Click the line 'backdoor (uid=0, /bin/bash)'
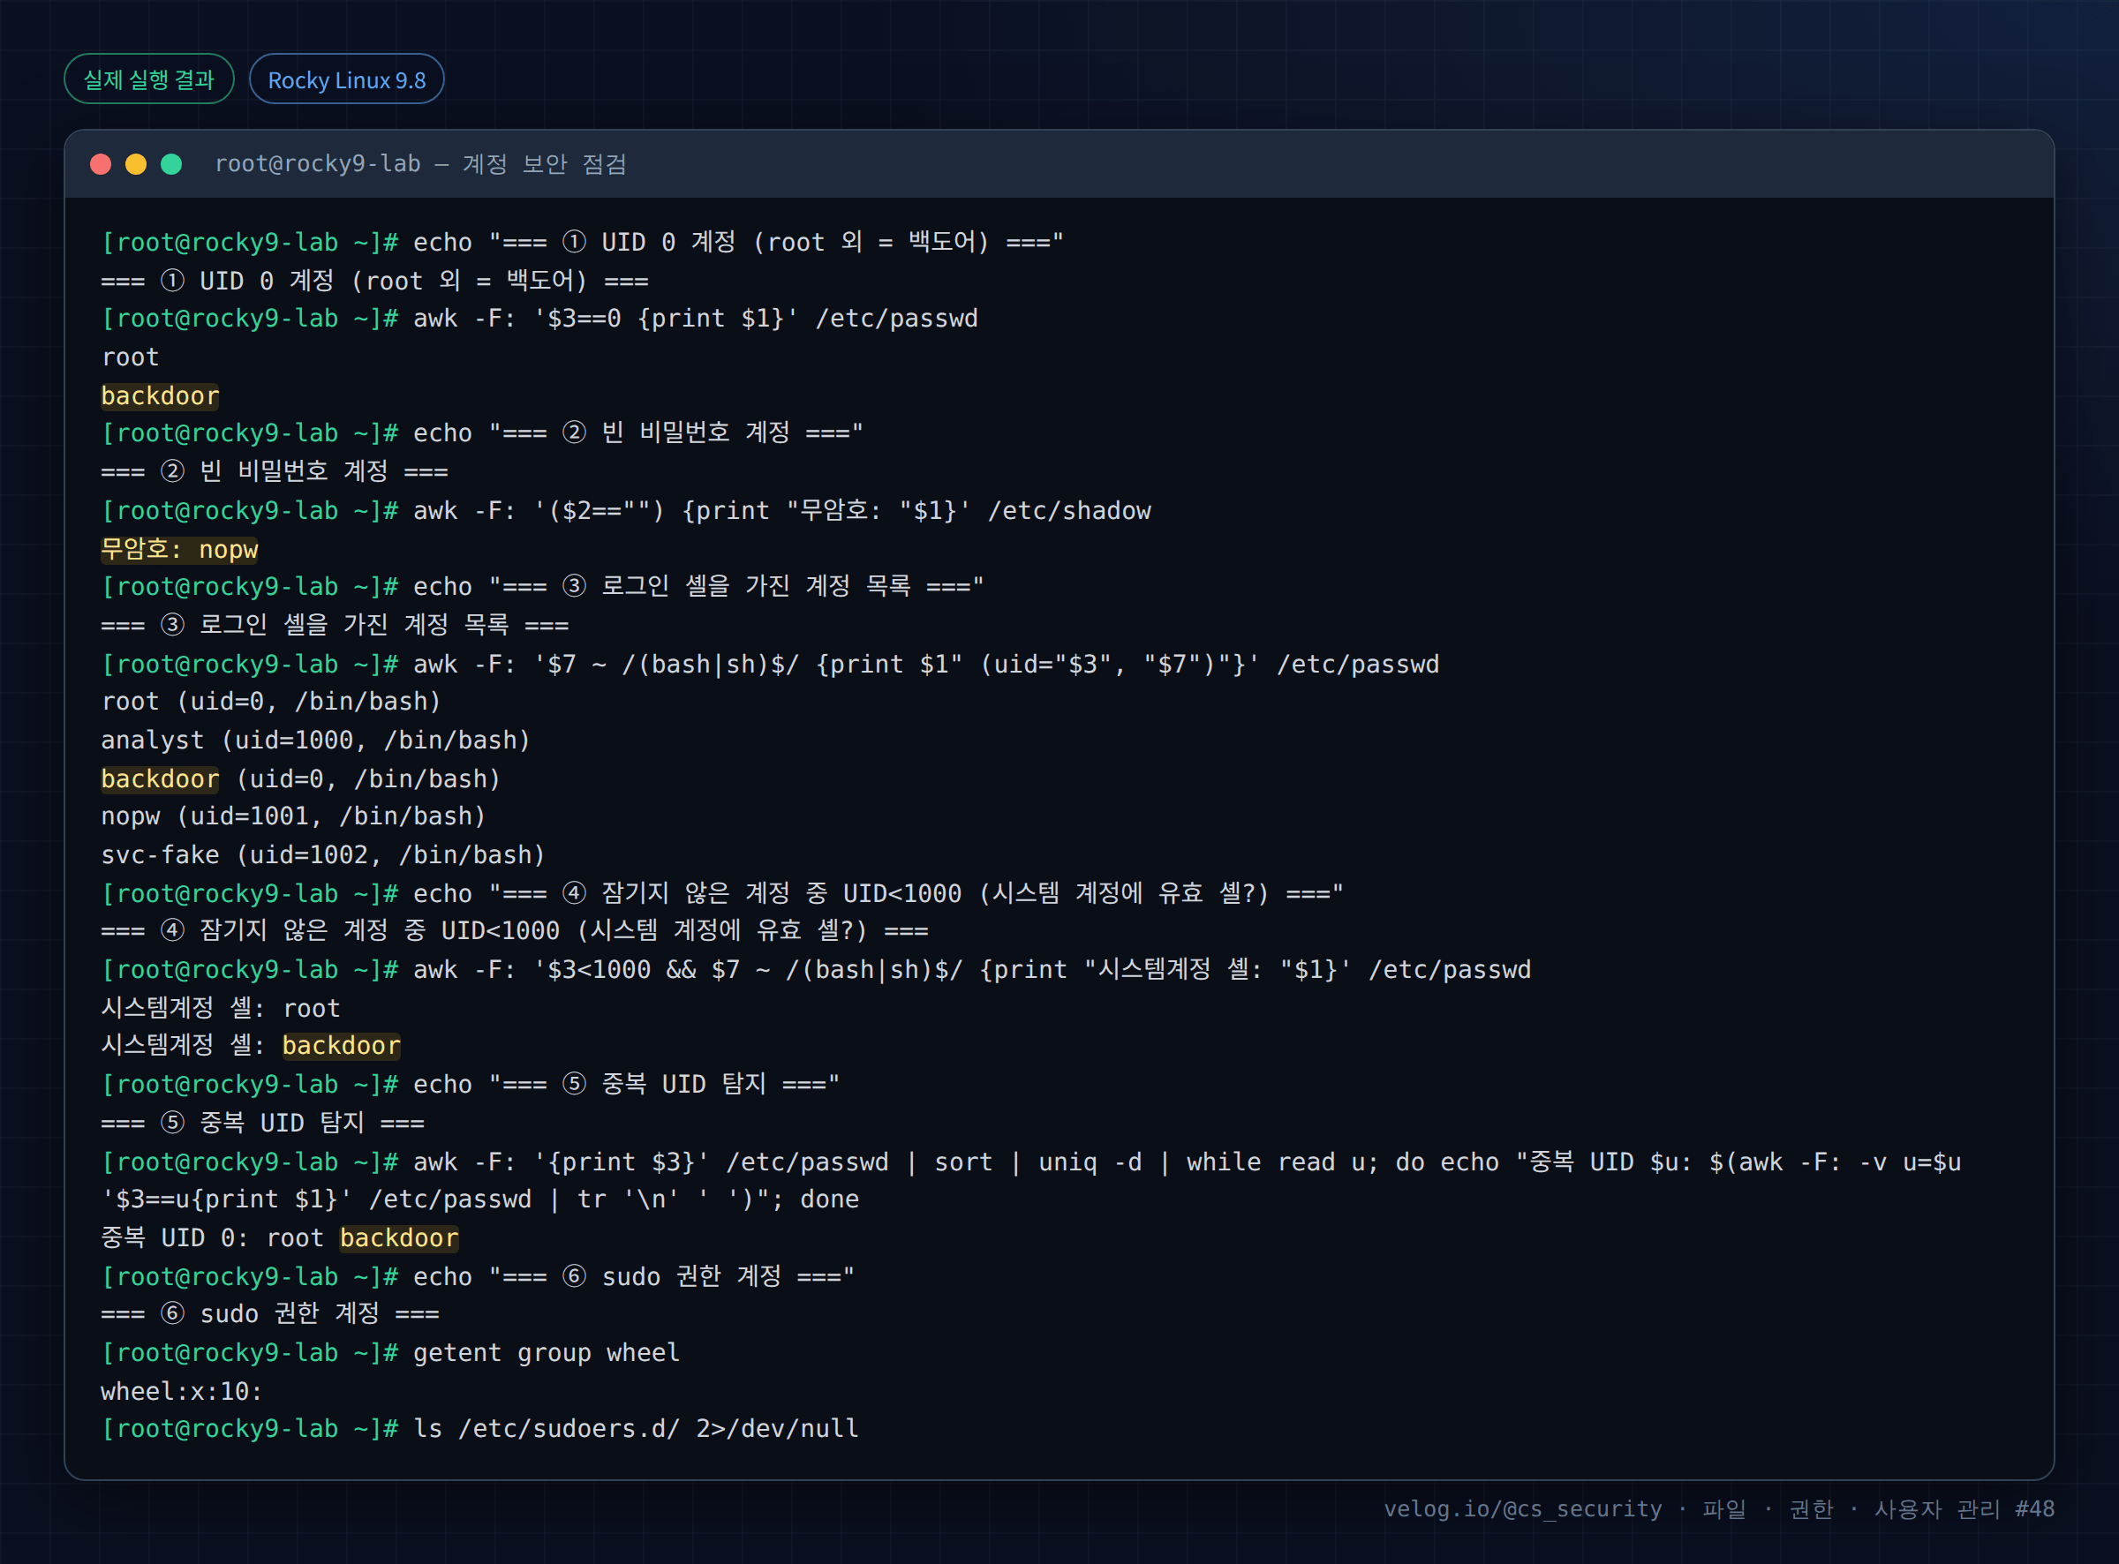The height and width of the screenshot is (1564, 2119). point(300,779)
